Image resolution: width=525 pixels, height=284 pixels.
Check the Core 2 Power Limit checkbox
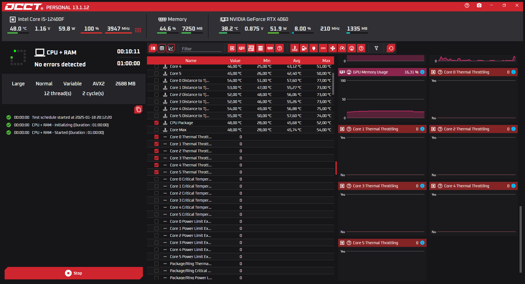(x=156, y=235)
